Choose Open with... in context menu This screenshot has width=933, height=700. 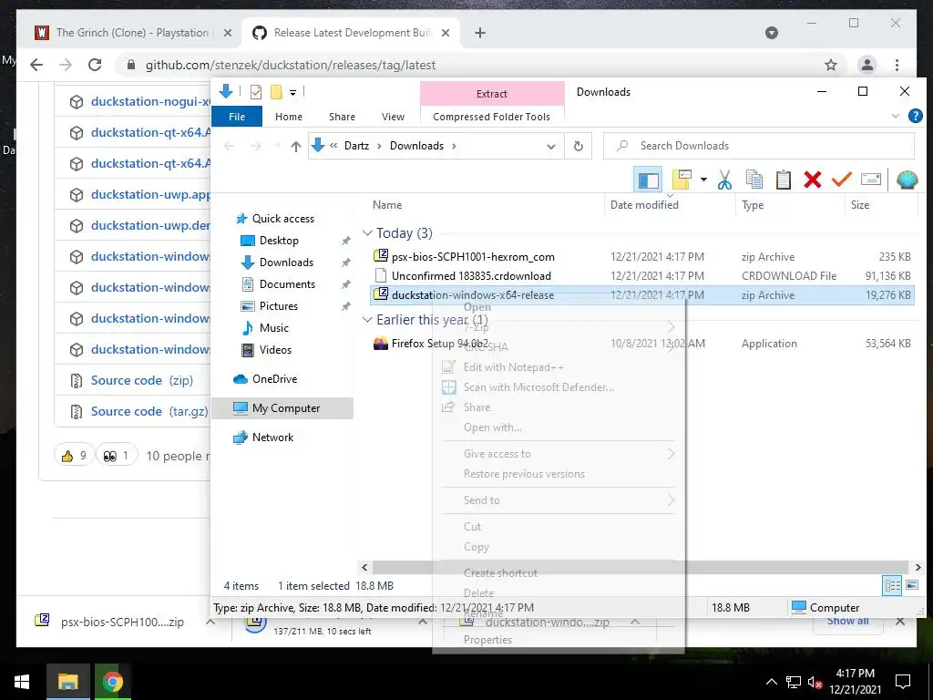(493, 427)
